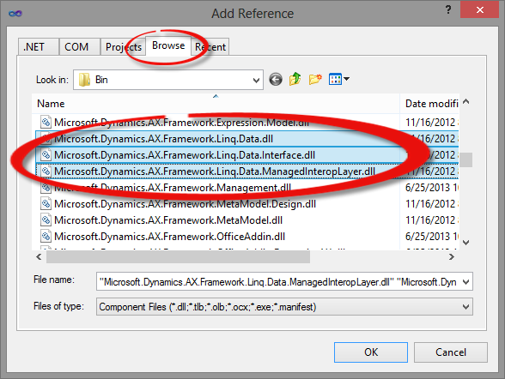
Task: Sort by the Date modified column header
Action: (429, 104)
